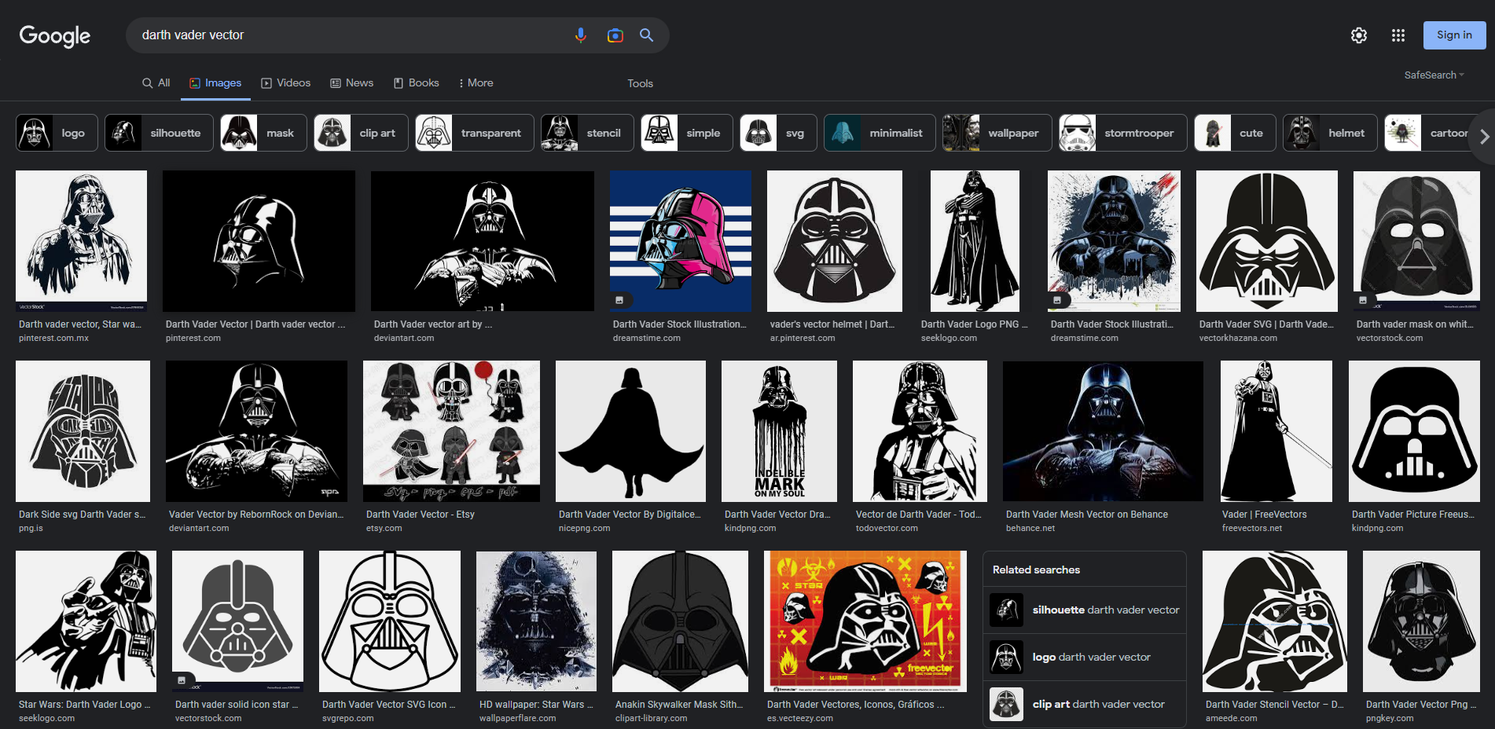
Task: Open related search 'logo darth vader vector'
Action: 1085,657
